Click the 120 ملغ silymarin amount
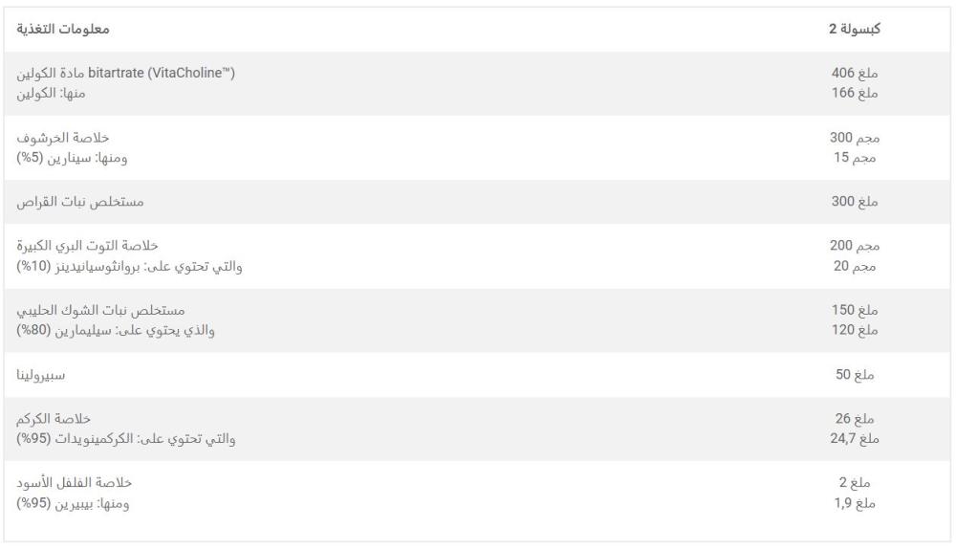956x550 pixels. point(854,330)
